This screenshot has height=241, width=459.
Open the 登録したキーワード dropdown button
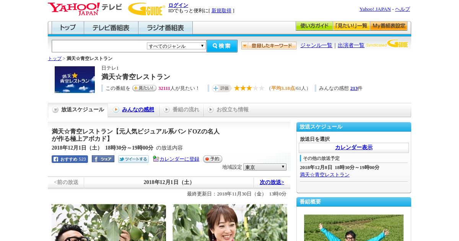pyautogui.click(x=269, y=46)
